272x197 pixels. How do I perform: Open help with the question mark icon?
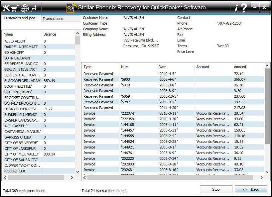pyautogui.click(x=244, y=8)
